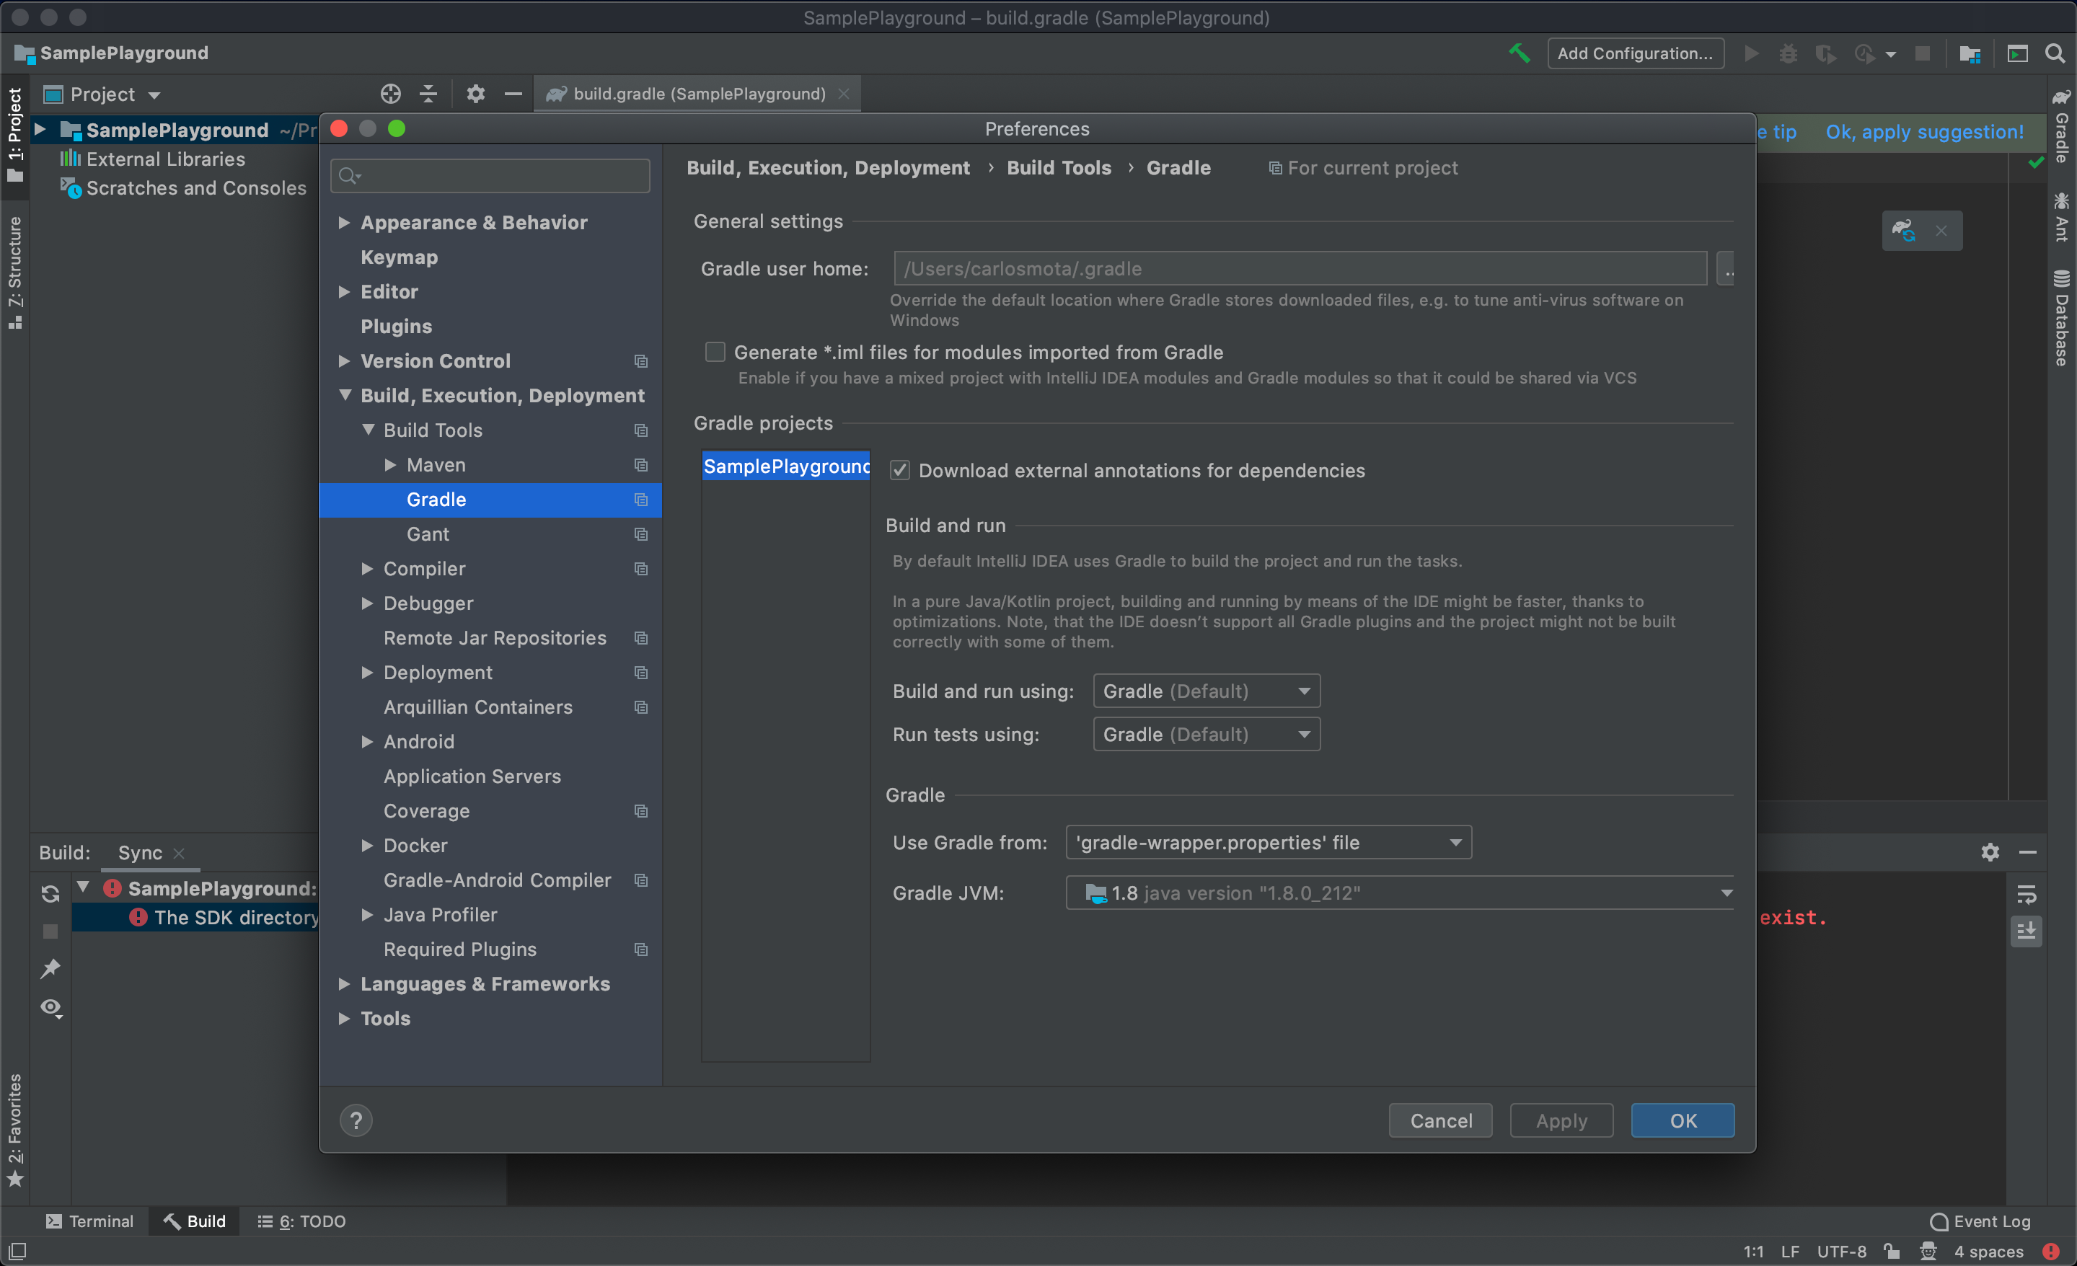Open Use Gradle from dropdown
Viewport: 2077px width, 1266px height.
[x=1268, y=843]
